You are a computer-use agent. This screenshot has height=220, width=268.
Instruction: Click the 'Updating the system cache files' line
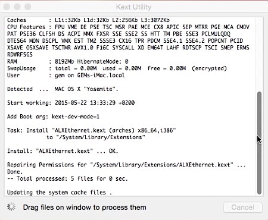60,192
